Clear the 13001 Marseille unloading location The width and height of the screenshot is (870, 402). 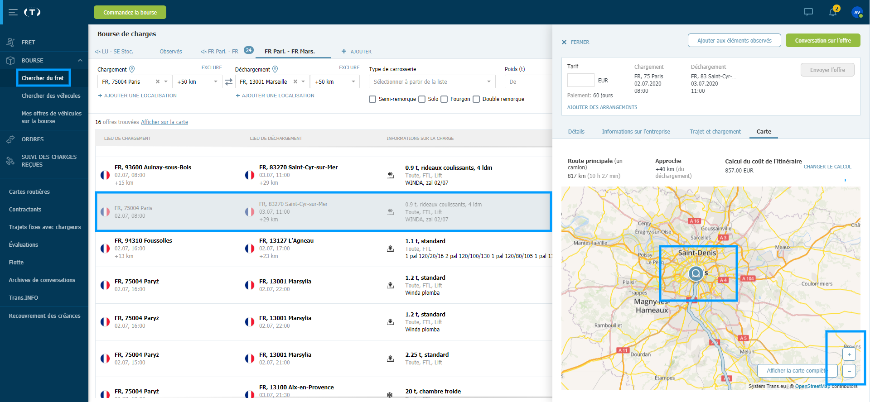pyautogui.click(x=295, y=81)
